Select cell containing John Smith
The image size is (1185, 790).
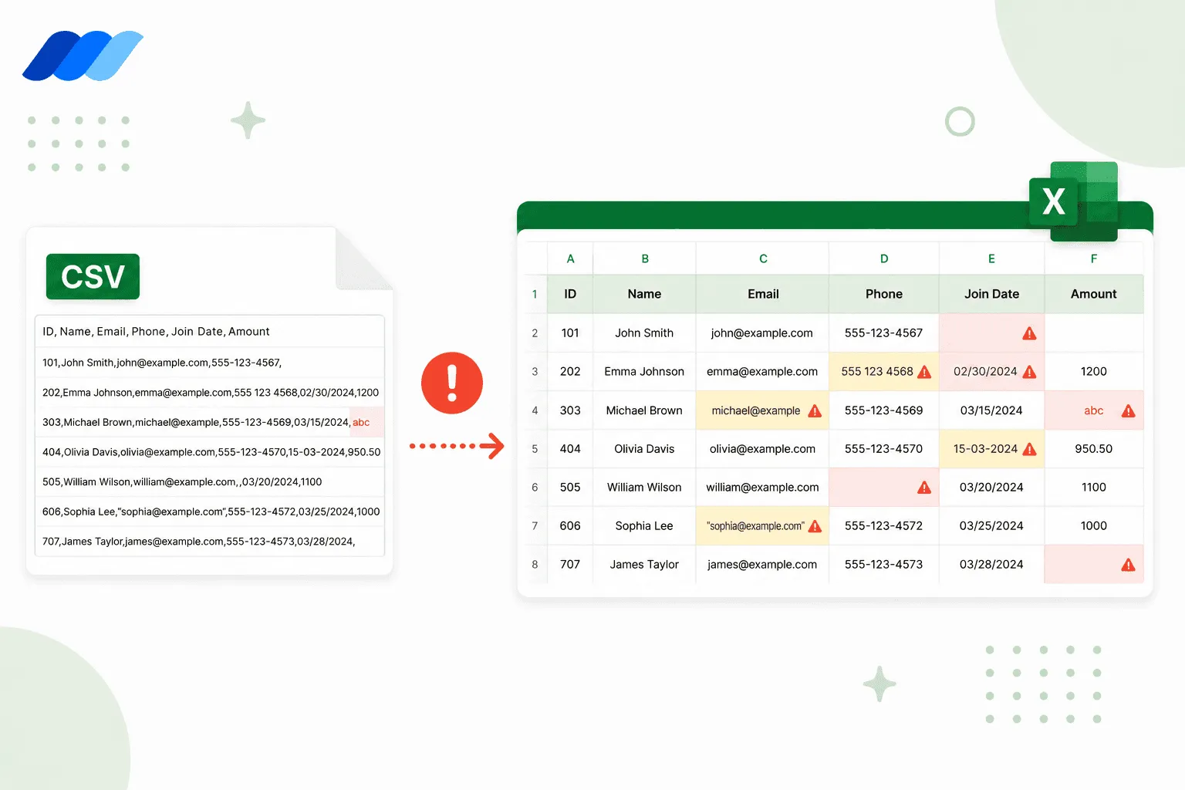point(644,333)
